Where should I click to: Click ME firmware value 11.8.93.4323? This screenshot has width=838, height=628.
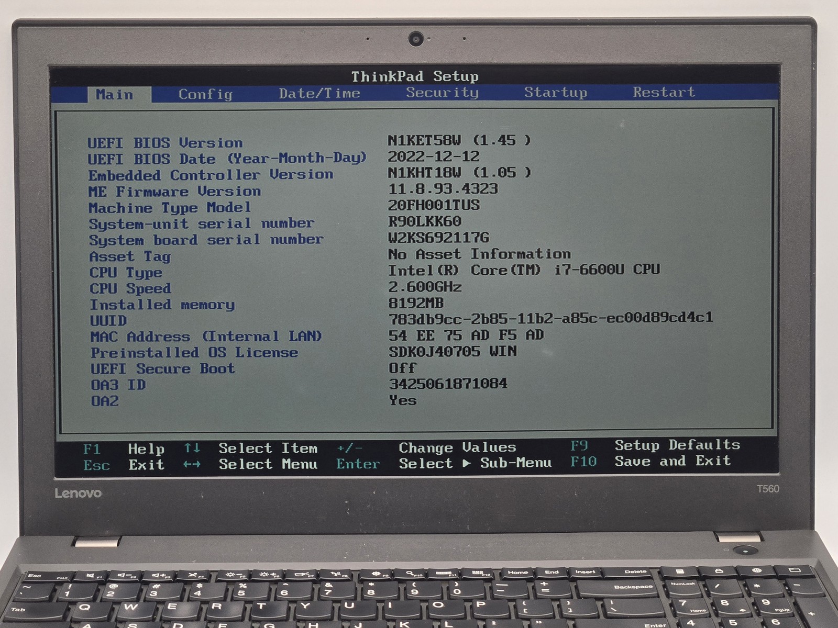click(443, 189)
